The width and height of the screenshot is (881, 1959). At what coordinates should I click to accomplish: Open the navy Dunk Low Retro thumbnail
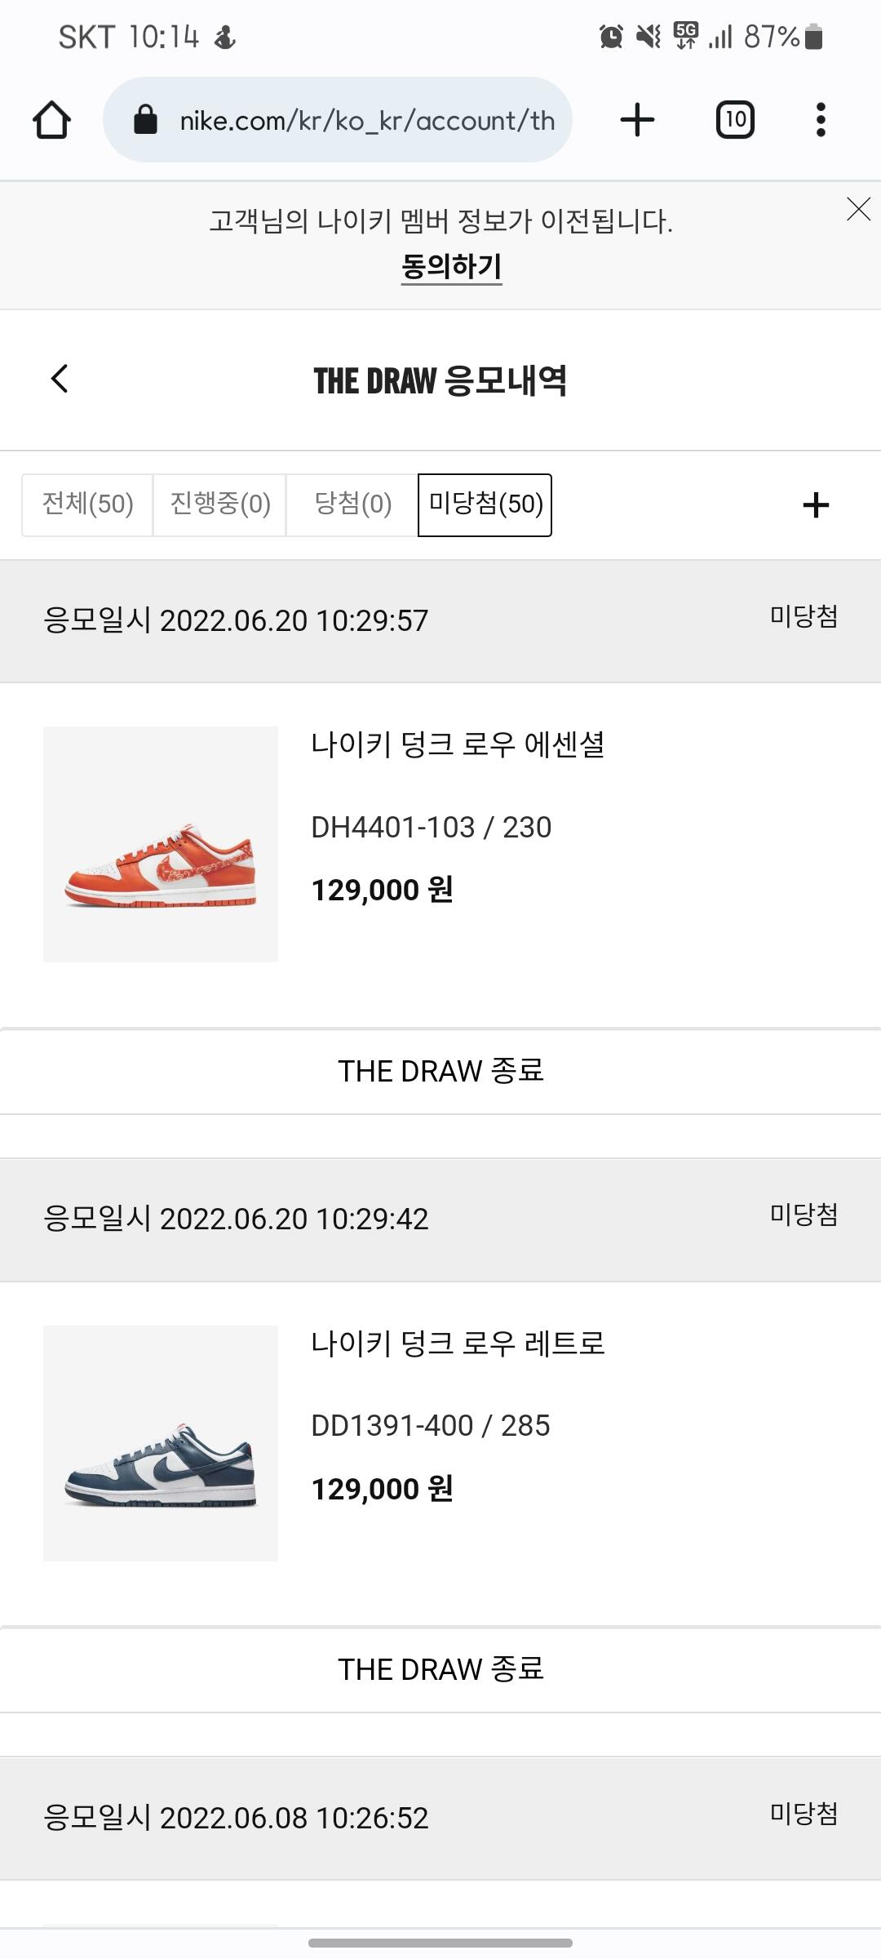point(161,1443)
